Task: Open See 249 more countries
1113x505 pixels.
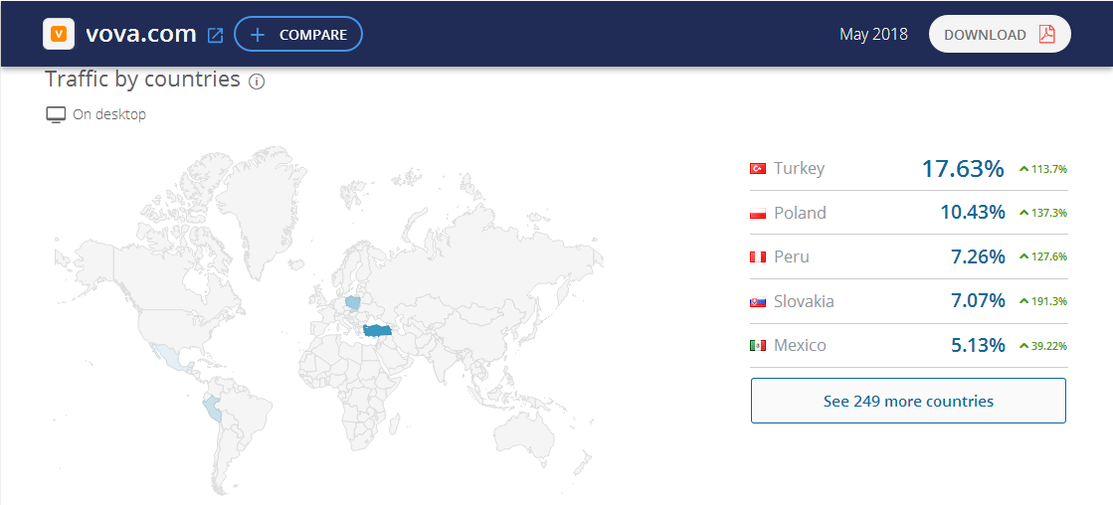Action: pyautogui.click(x=908, y=401)
